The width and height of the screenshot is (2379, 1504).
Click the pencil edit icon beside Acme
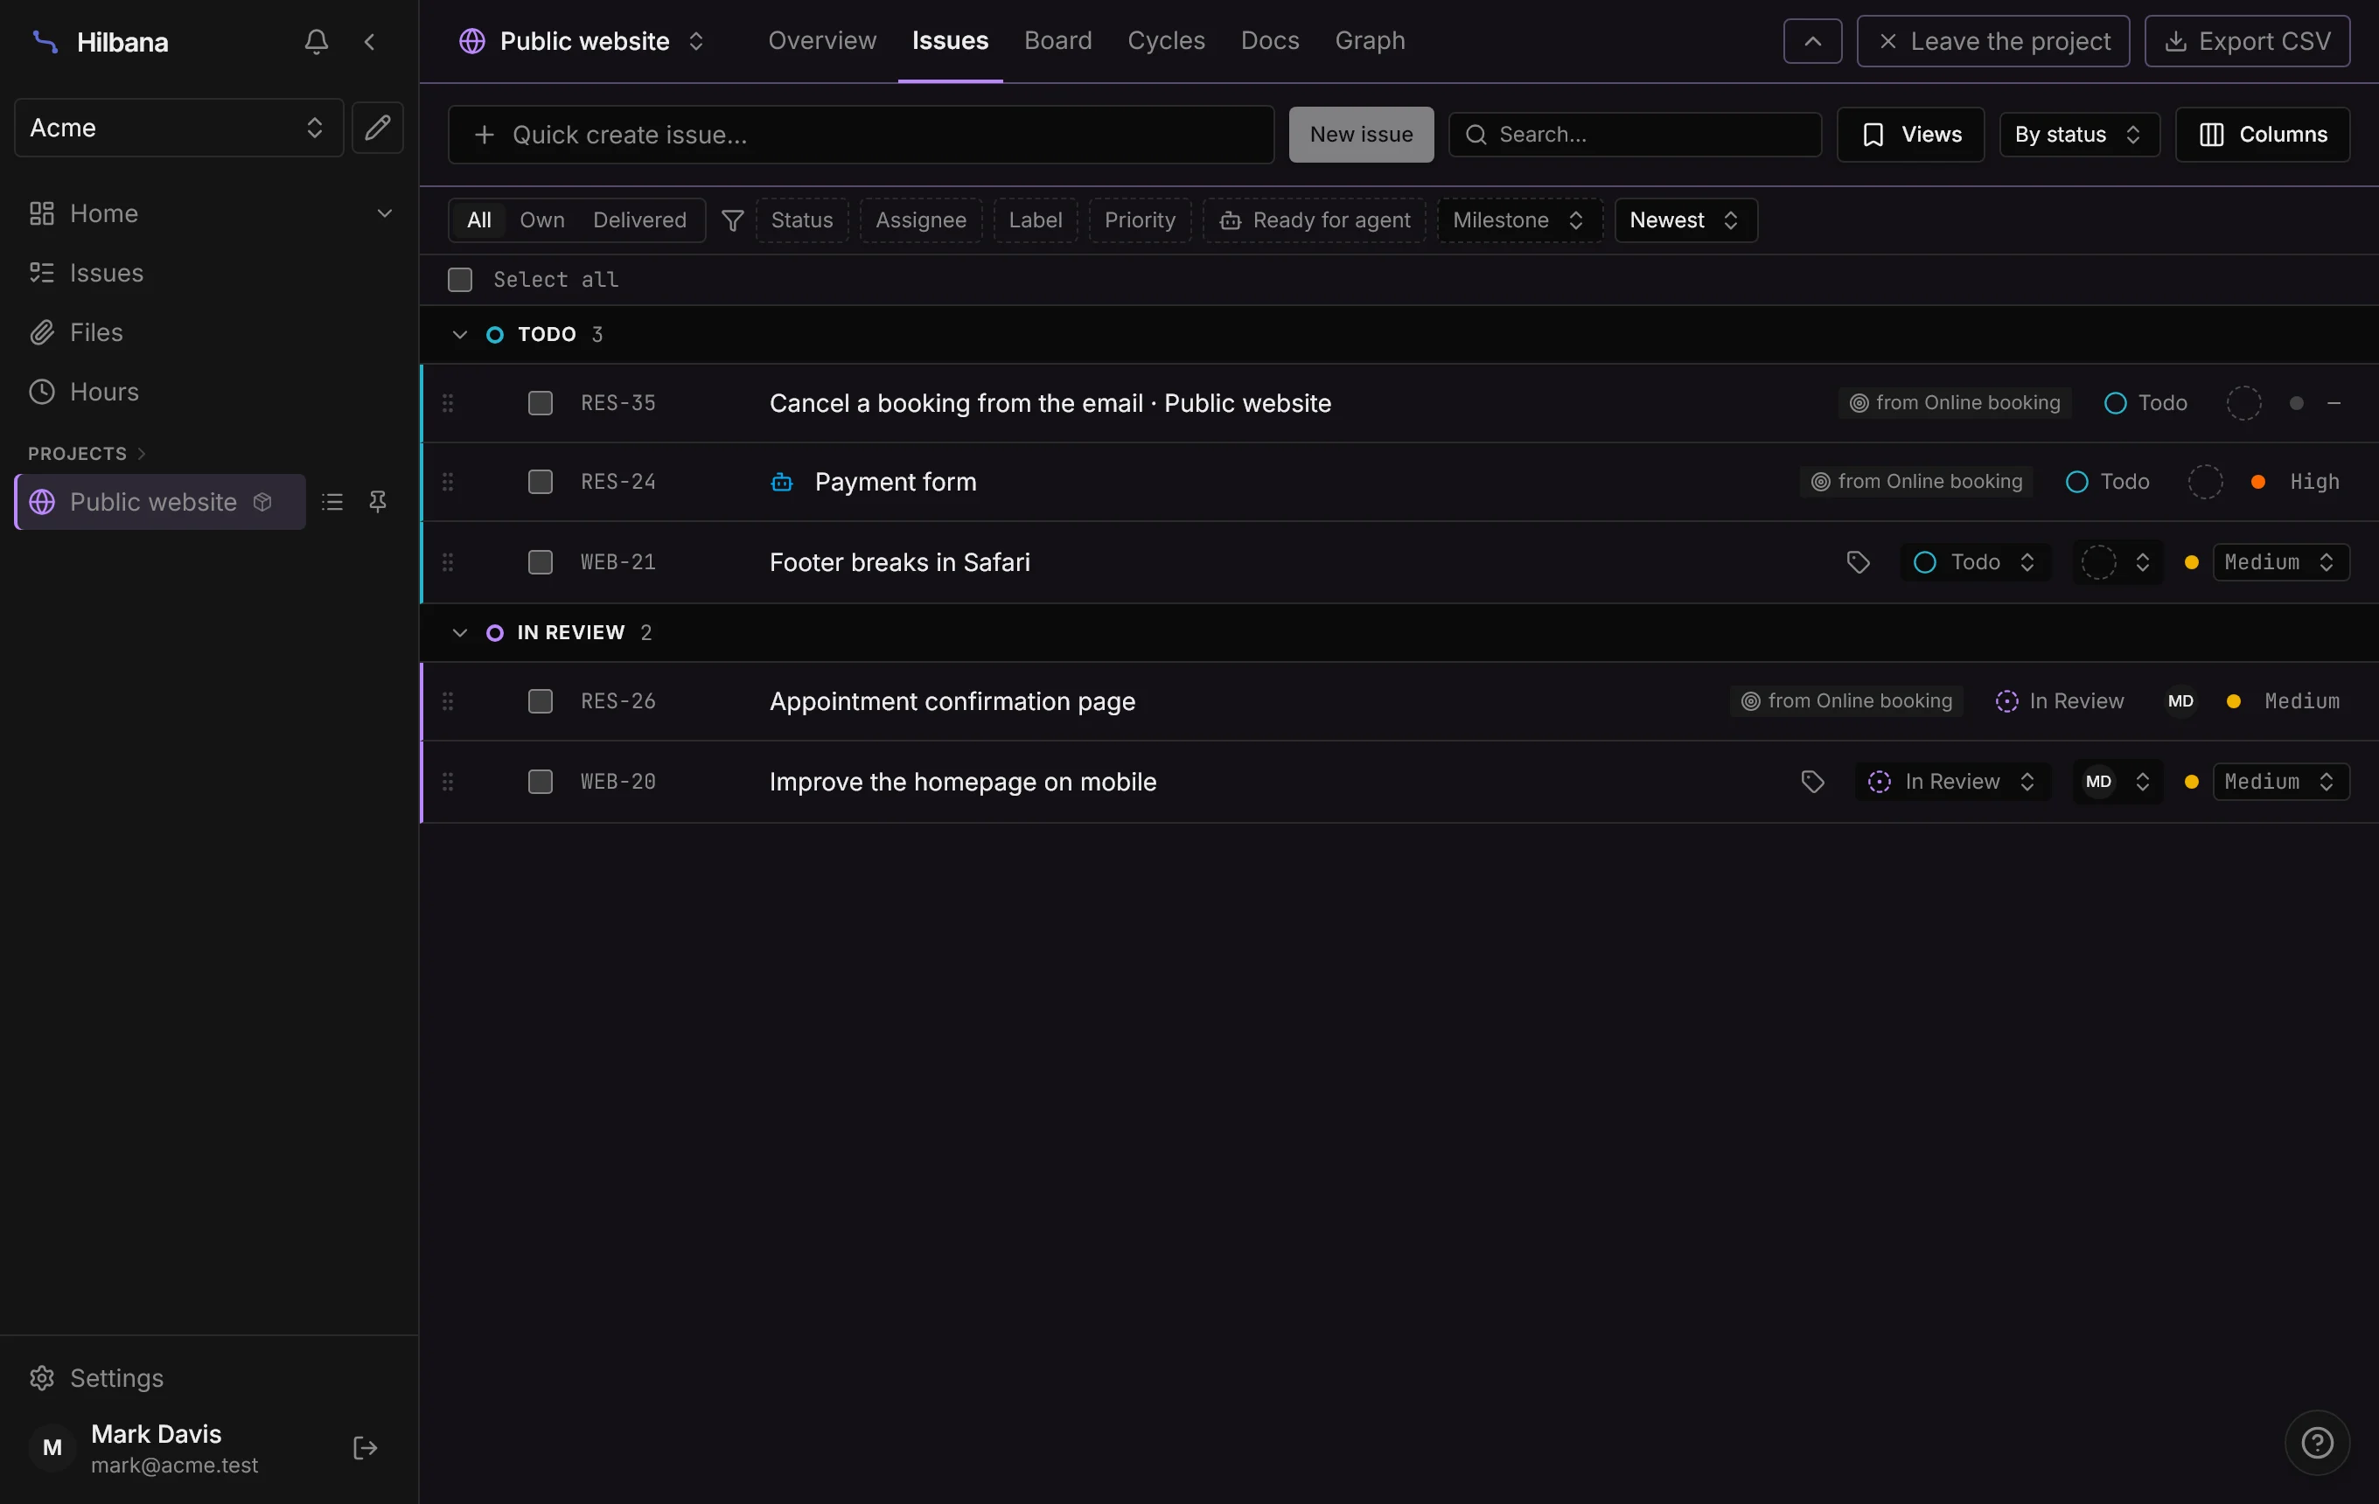(x=377, y=128)
